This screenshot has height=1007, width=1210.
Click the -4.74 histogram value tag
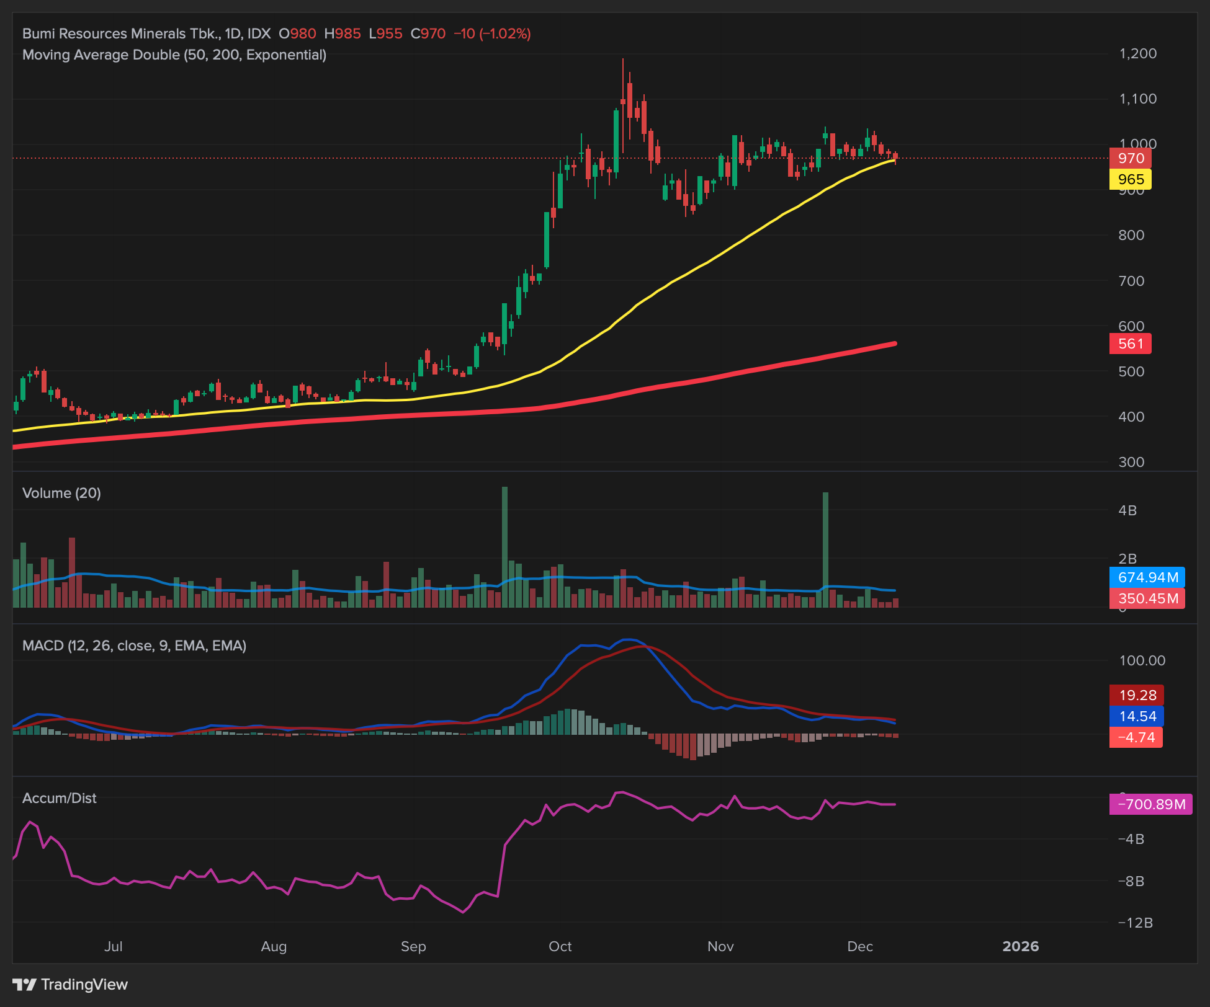pos(1136,737)
